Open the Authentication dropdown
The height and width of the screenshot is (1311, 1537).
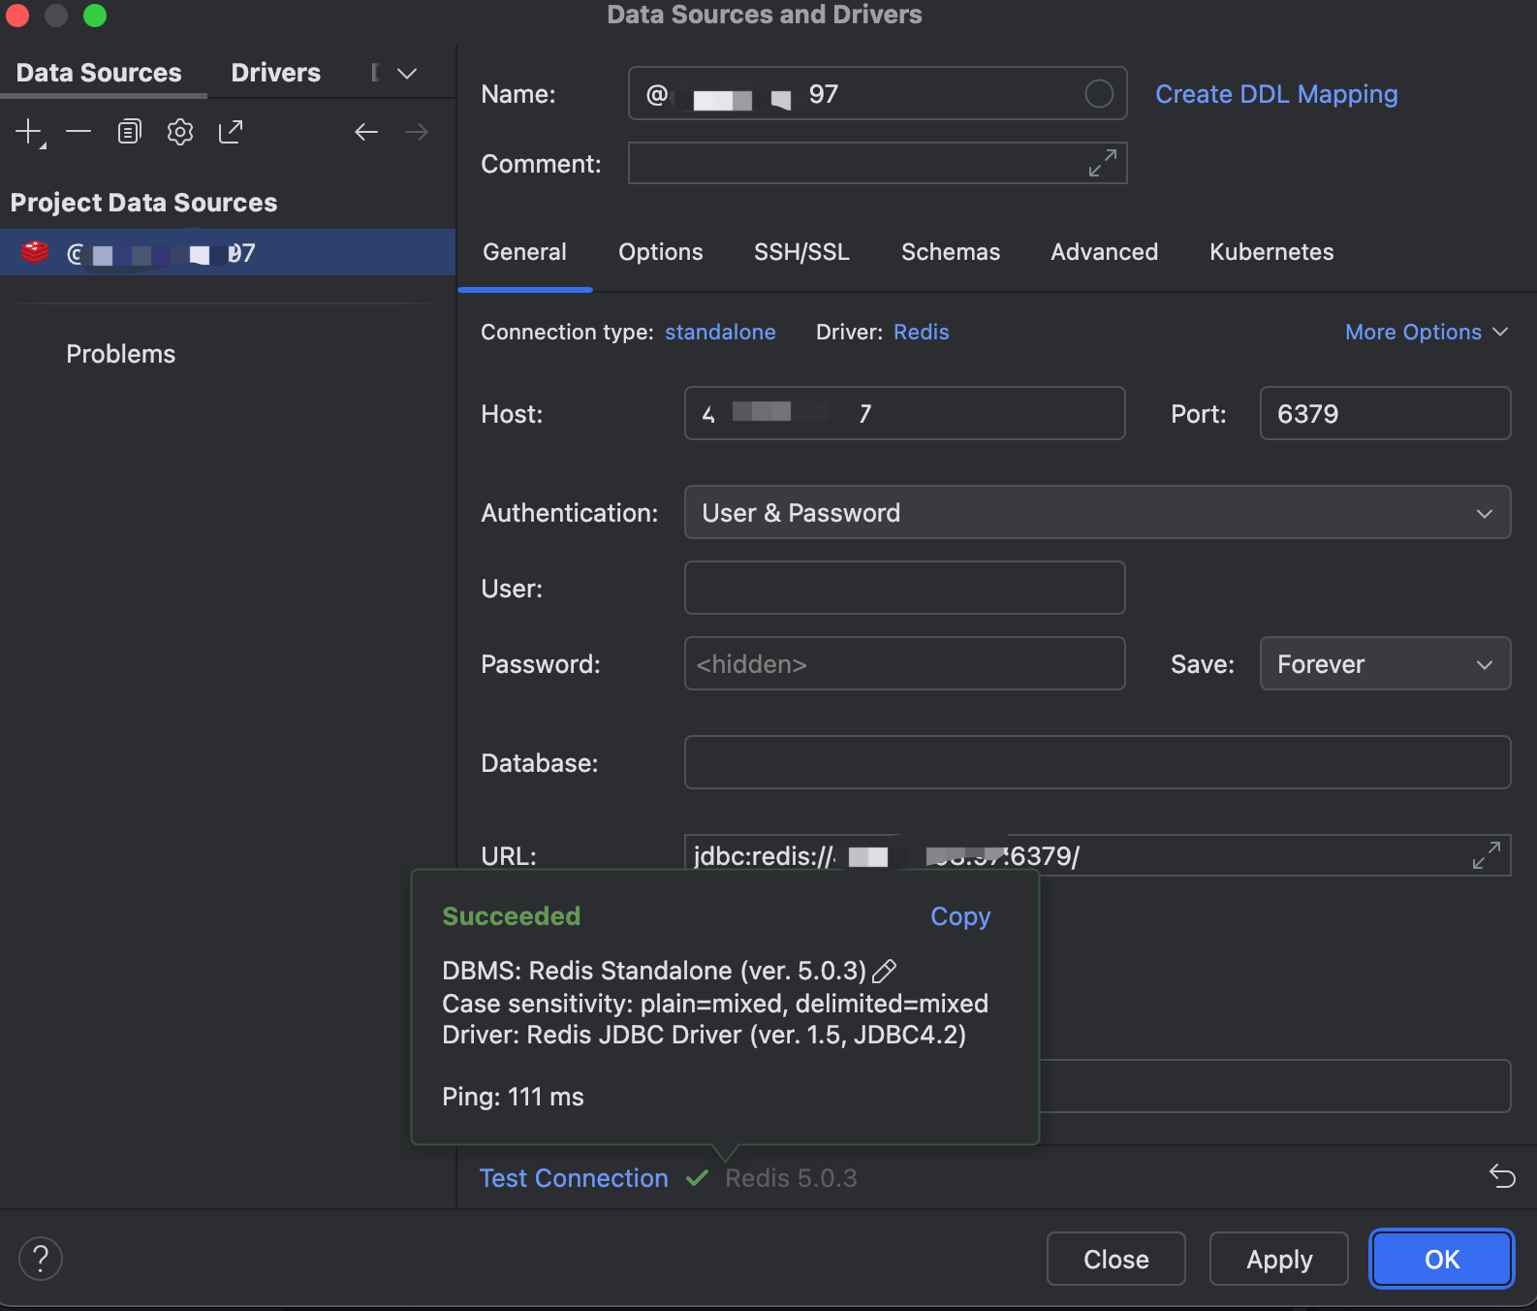click(1097, 512)
